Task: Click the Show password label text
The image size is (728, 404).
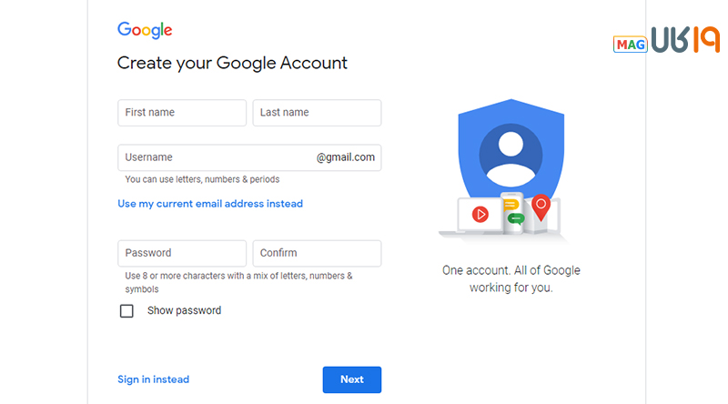Action: click(x=184, y=310)
